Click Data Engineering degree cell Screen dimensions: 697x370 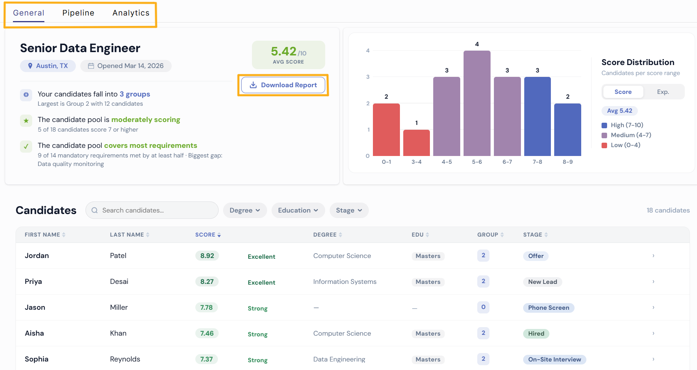tap(339, 359)
